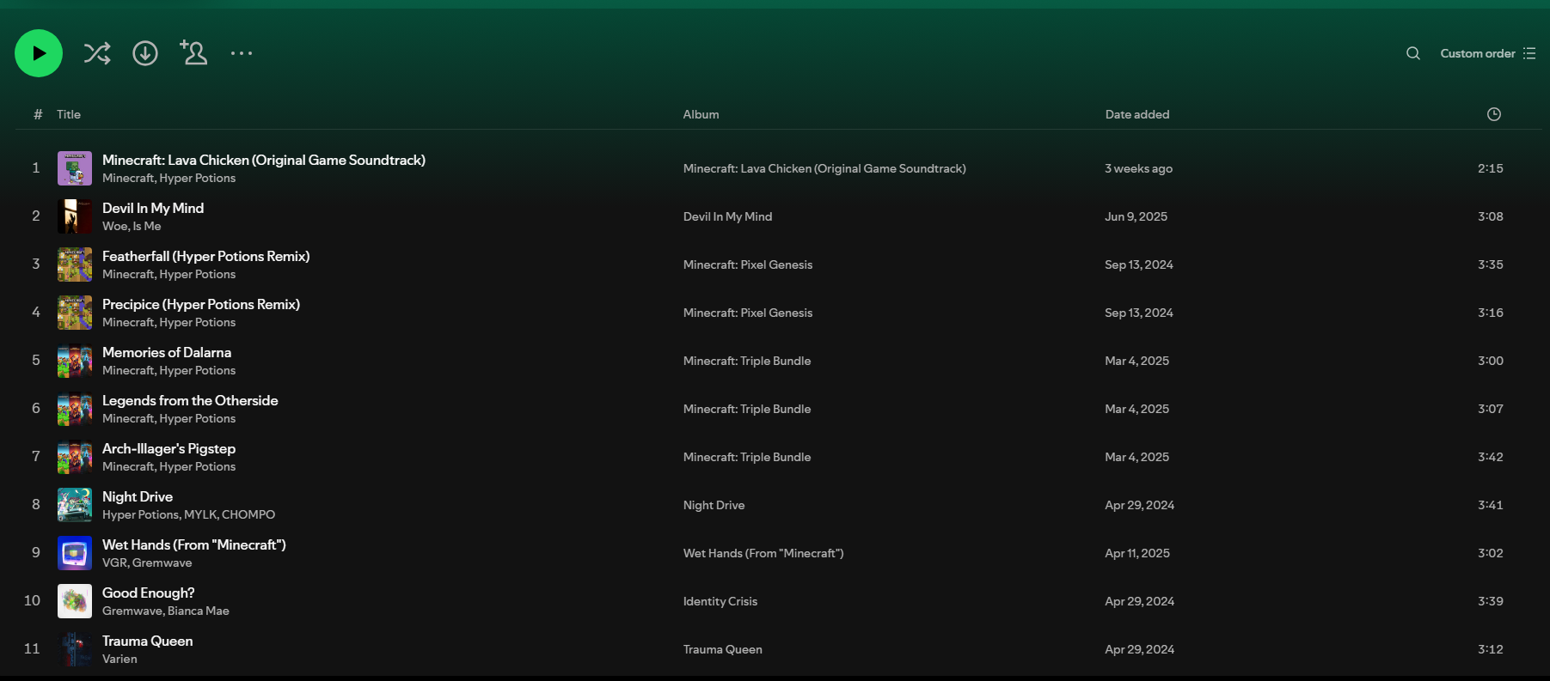Image resolution: width=1550 pixels, height=681 pixels.
Task: Go to Hyper Potions artist under Lava Chicken
Action: tap(198, 178)
